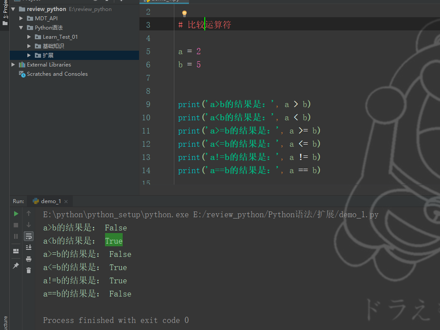Image resolution: width=440 pixels, height=330 pixels.
Task: Click print statement with a <= b
Action: coord(249,144)
